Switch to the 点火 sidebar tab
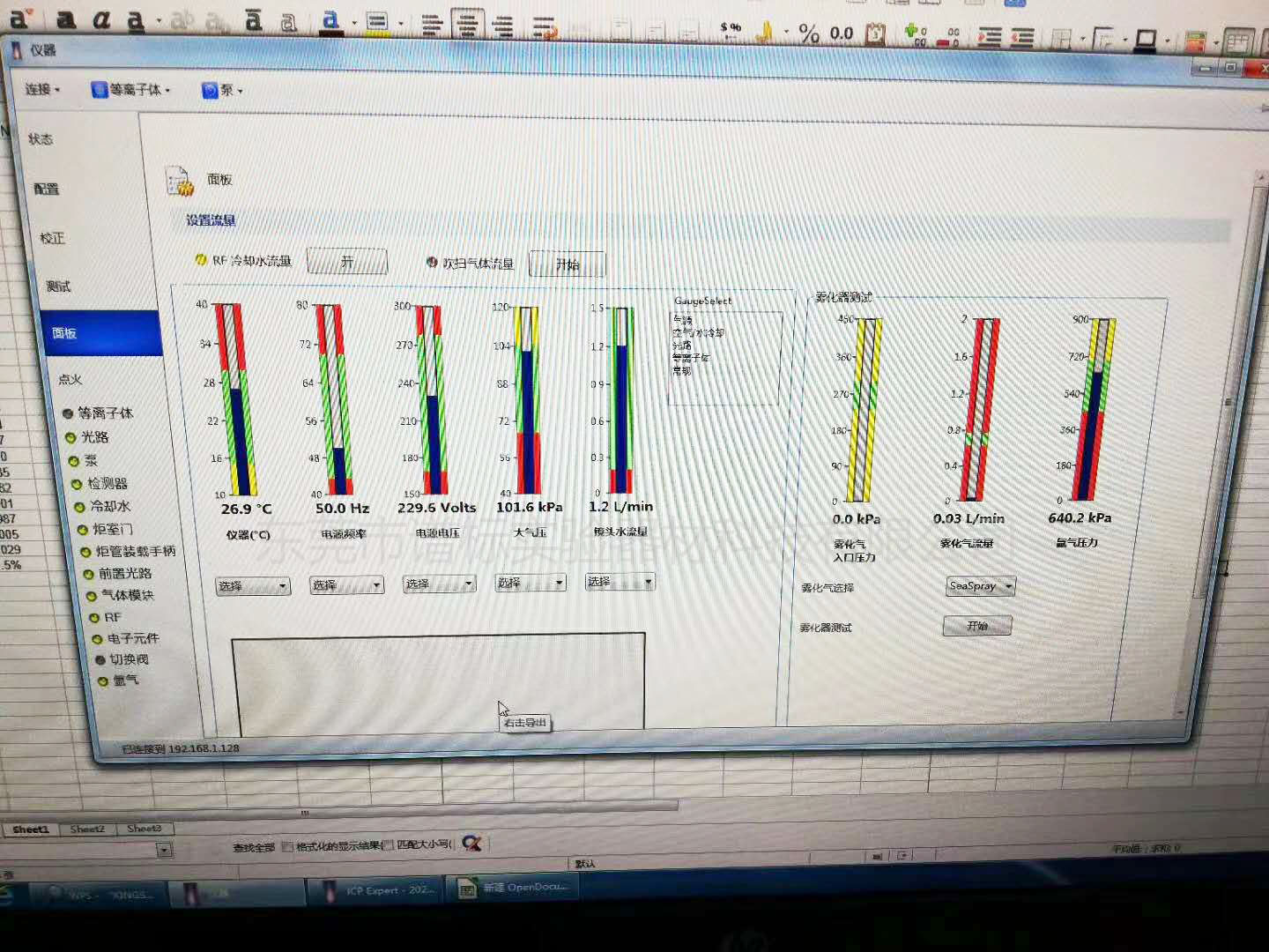The width and height of the screenshot is (1269, 952). [70, 379]
